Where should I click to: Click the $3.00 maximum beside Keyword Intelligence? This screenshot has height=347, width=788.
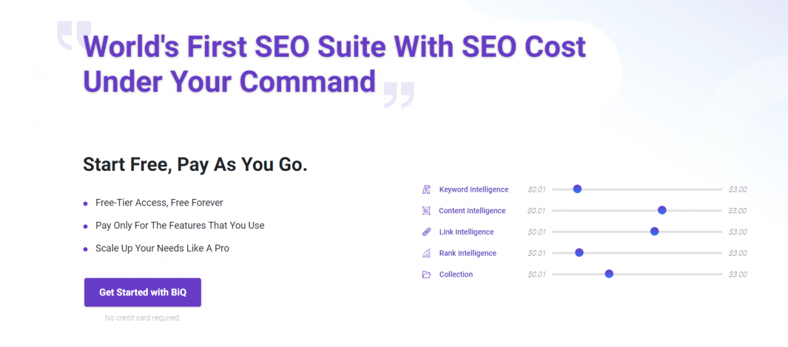[738, 190]
